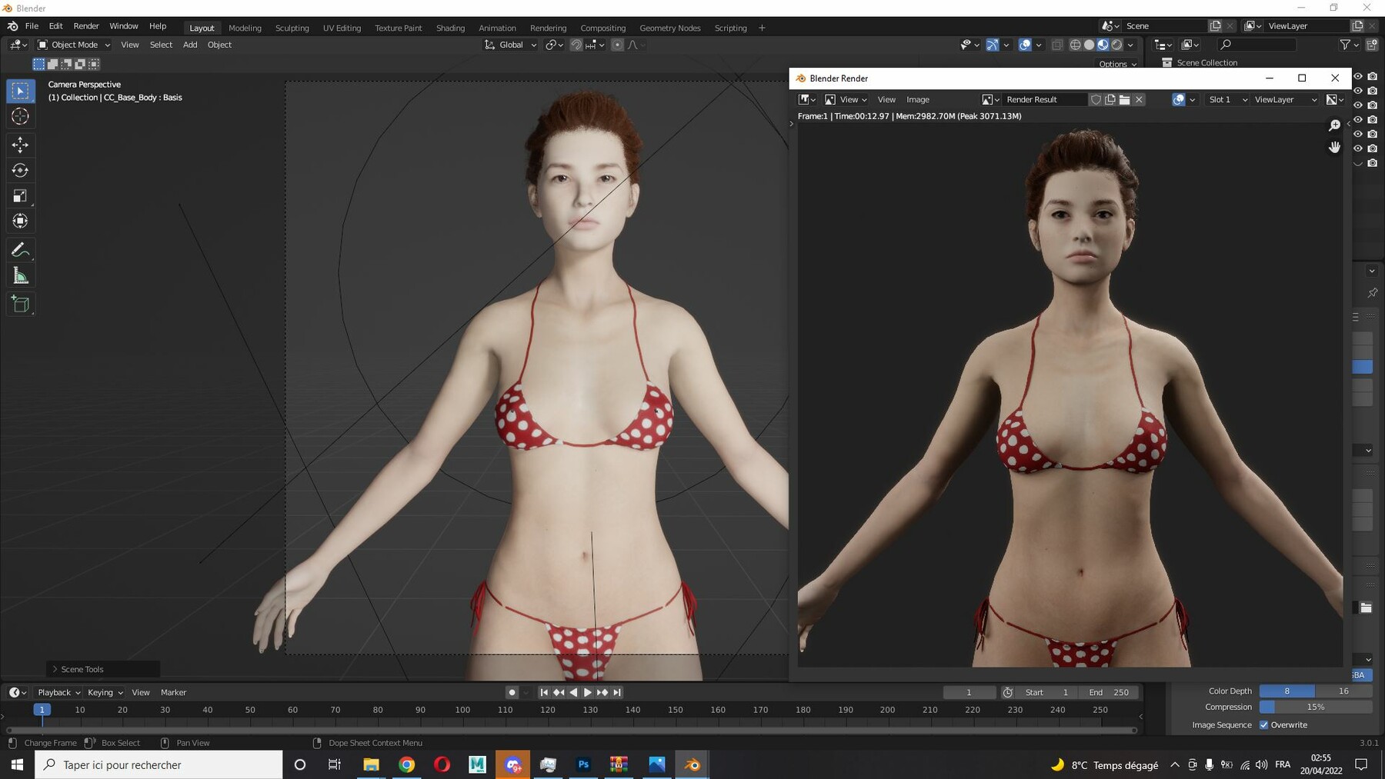Open the Keying dropdown in timeline
Image resolution: width=1385 pixels, height=779 pixels.
pyautogui.click(x=105, y=692)
